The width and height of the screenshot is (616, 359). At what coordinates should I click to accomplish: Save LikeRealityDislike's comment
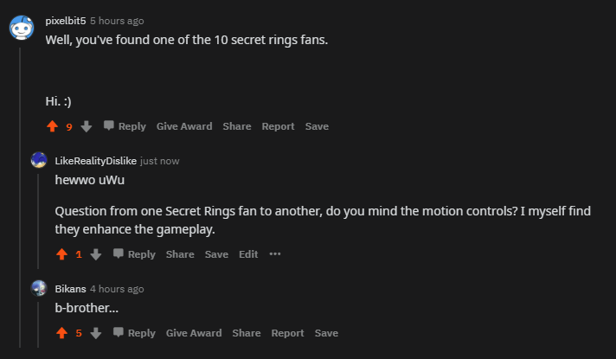216,254
